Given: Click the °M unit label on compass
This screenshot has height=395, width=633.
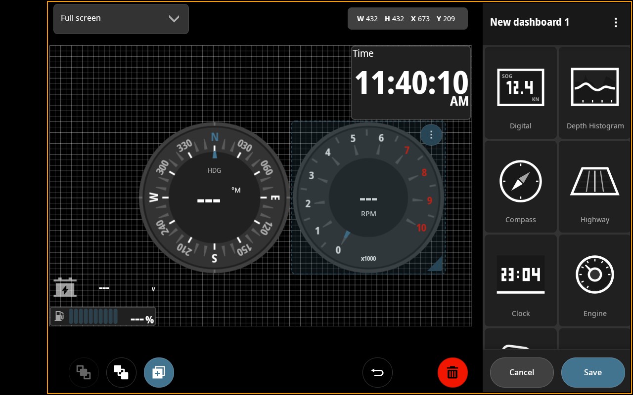Looking at the screenshot, I should [236, 190].
